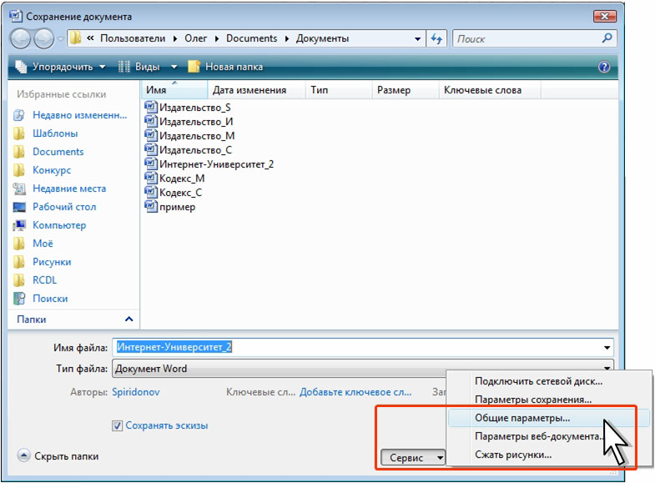Screen dimensions: 655x483
Task: Click the Пользователи breadcrumb segment
Action: pos(133,38)
